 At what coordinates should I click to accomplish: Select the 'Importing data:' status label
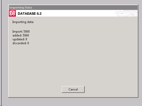tap(23, 22)
